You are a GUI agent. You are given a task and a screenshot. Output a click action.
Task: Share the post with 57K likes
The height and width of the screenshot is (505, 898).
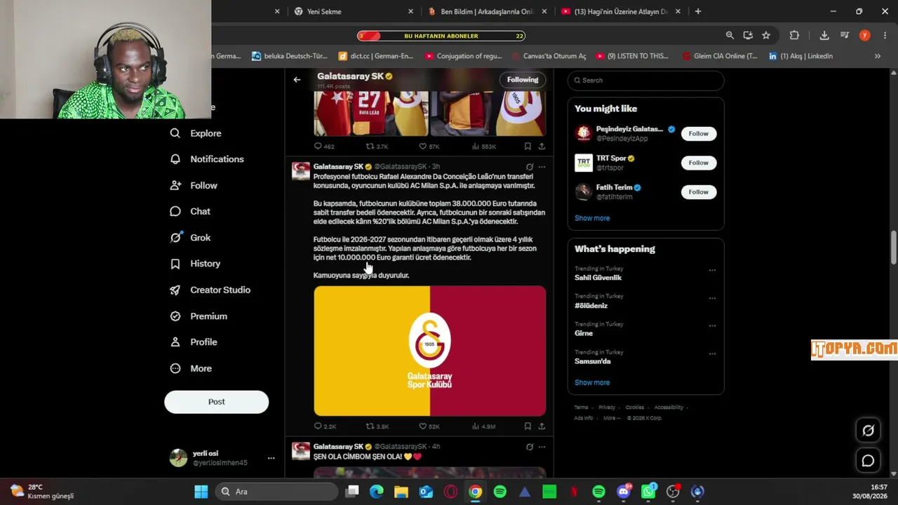point(542,147)
